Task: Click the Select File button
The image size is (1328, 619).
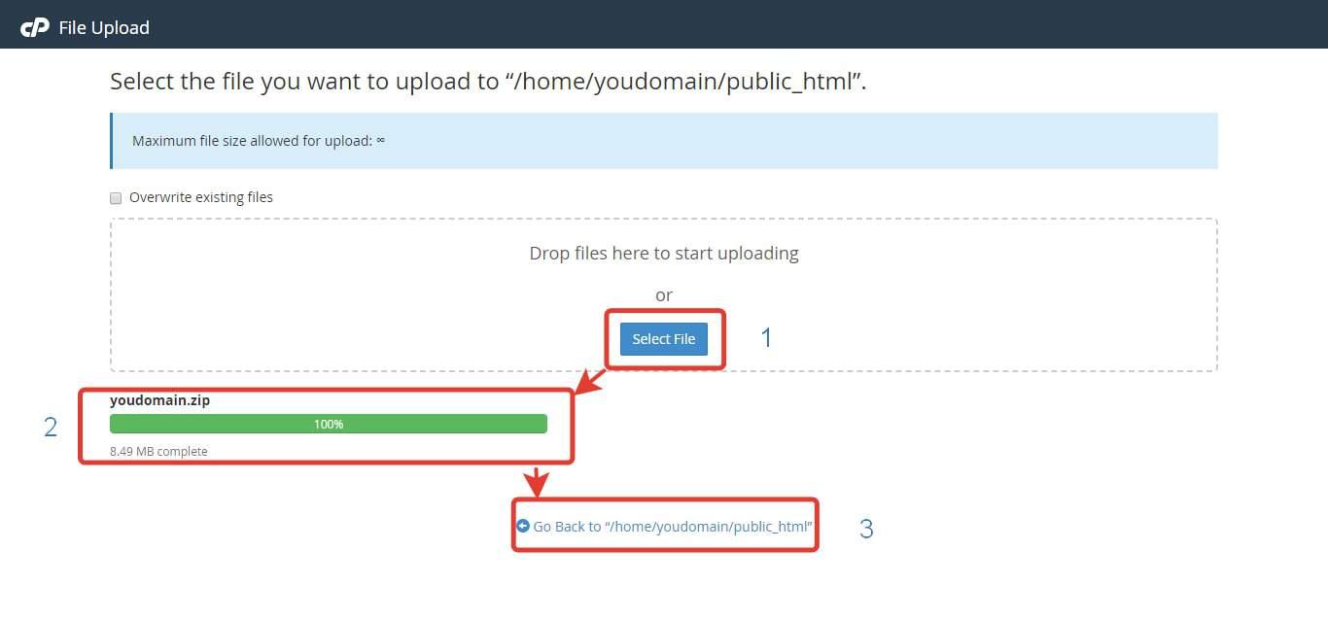Action: click(664, 339)
